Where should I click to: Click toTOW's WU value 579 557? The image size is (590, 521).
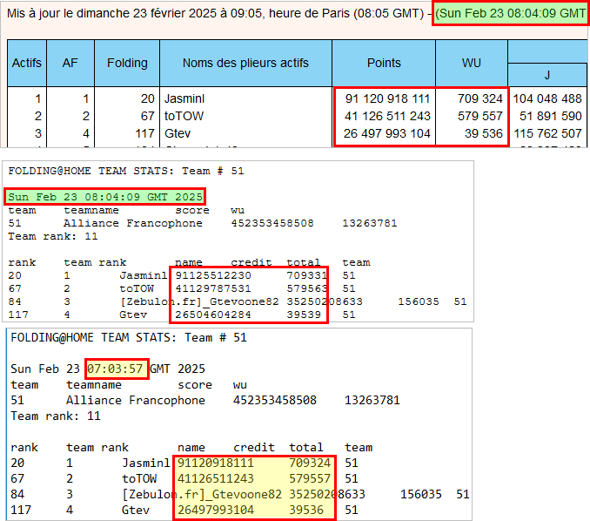pyautogui.click(x=479, y=116)
